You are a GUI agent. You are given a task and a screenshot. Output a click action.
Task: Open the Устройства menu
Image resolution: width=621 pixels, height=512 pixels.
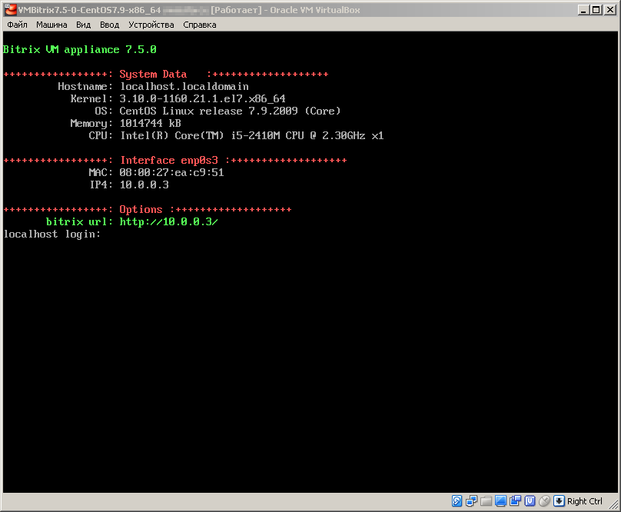point(151,25)
